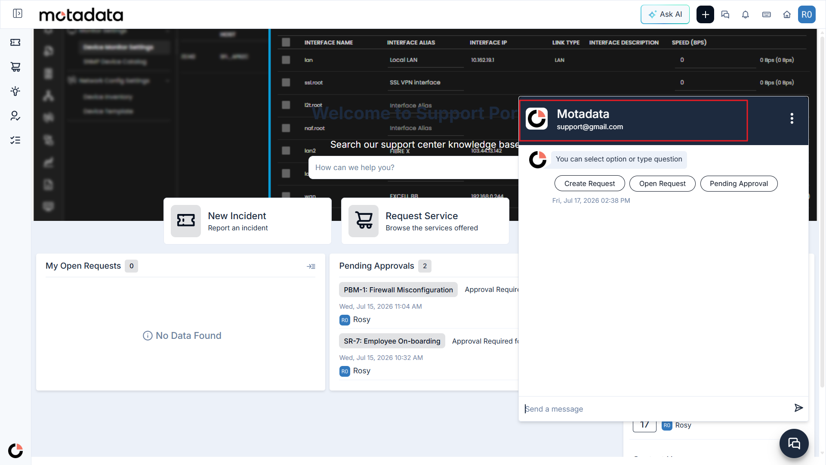Choose the Open Request chat option

[662, 183]
